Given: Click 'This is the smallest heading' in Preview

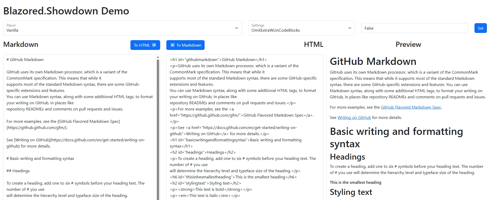Looking at the screenshot, I should point(355,182).
